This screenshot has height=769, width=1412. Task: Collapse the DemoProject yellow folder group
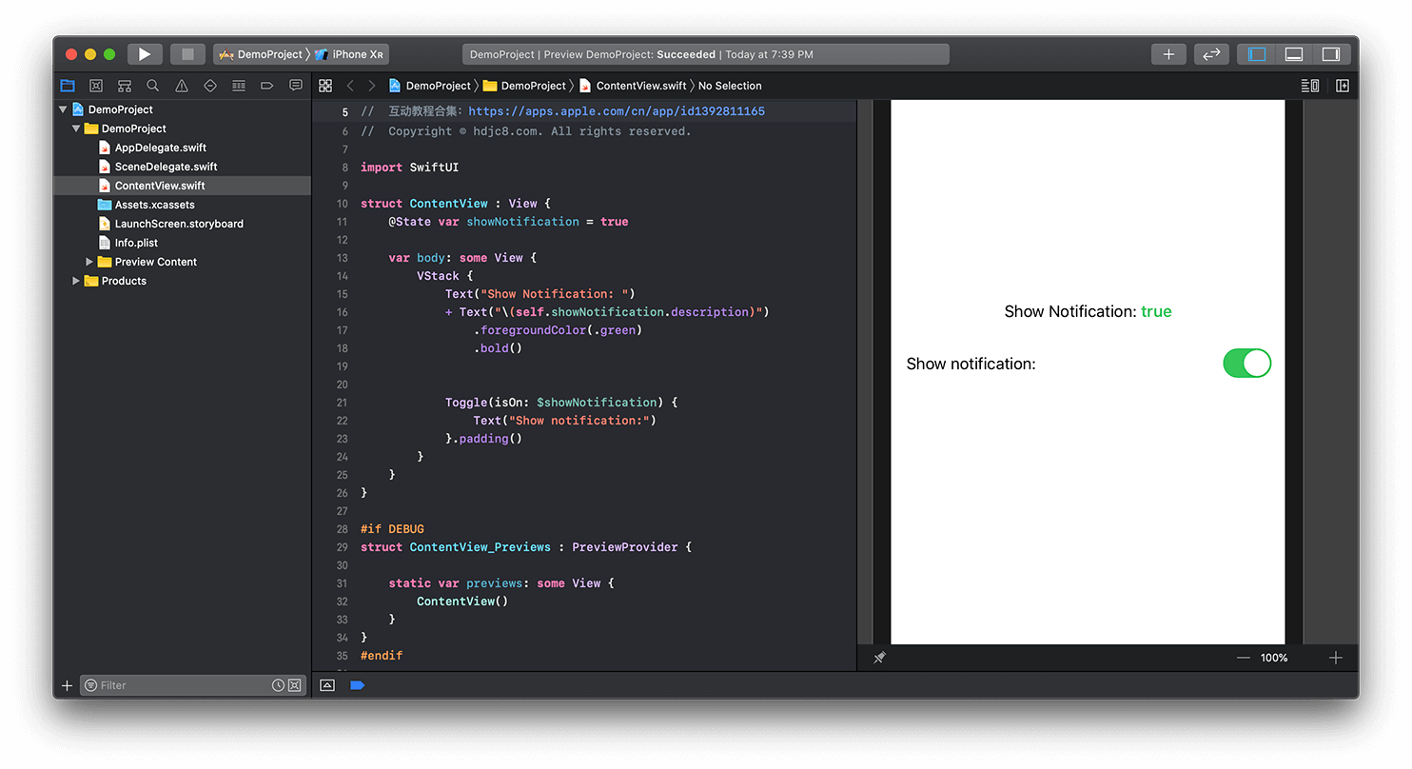pos(76,128)
